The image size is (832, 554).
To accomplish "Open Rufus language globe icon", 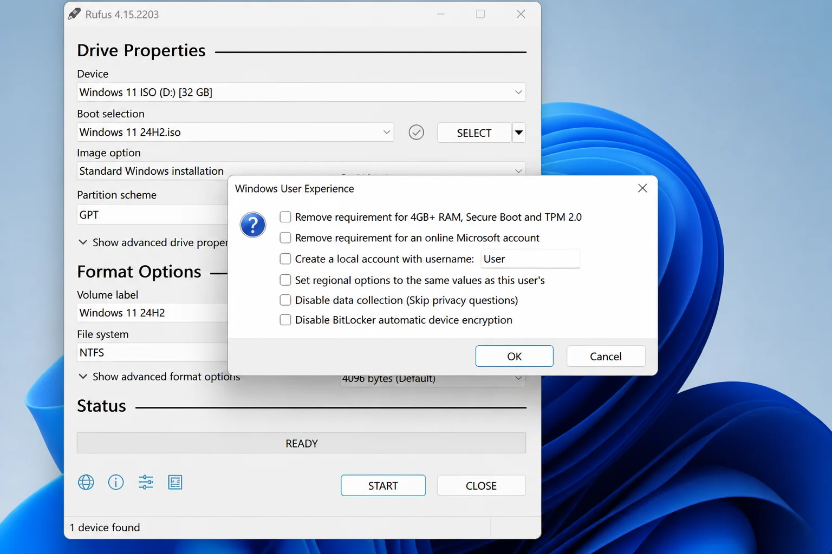I will (86, 482).
